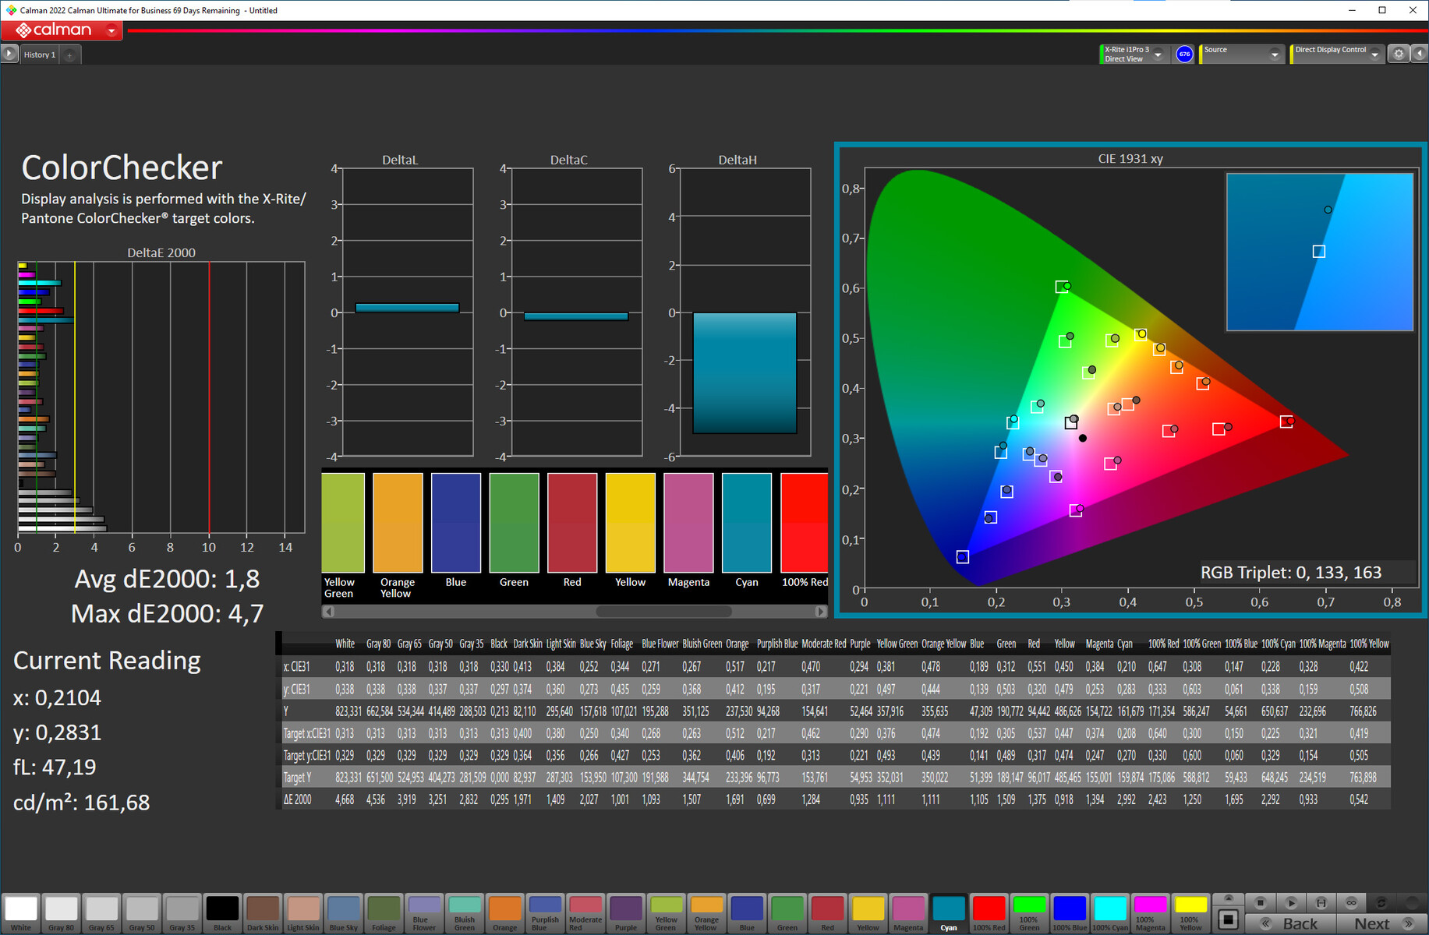This screenshot has height=935, width=1429.
Task: Click the up arrow above the pattern icon
Action: [1228, 899]
